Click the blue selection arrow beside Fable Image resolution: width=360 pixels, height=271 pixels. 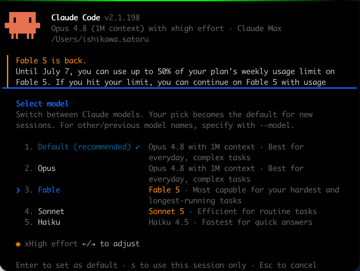[18, 190]
